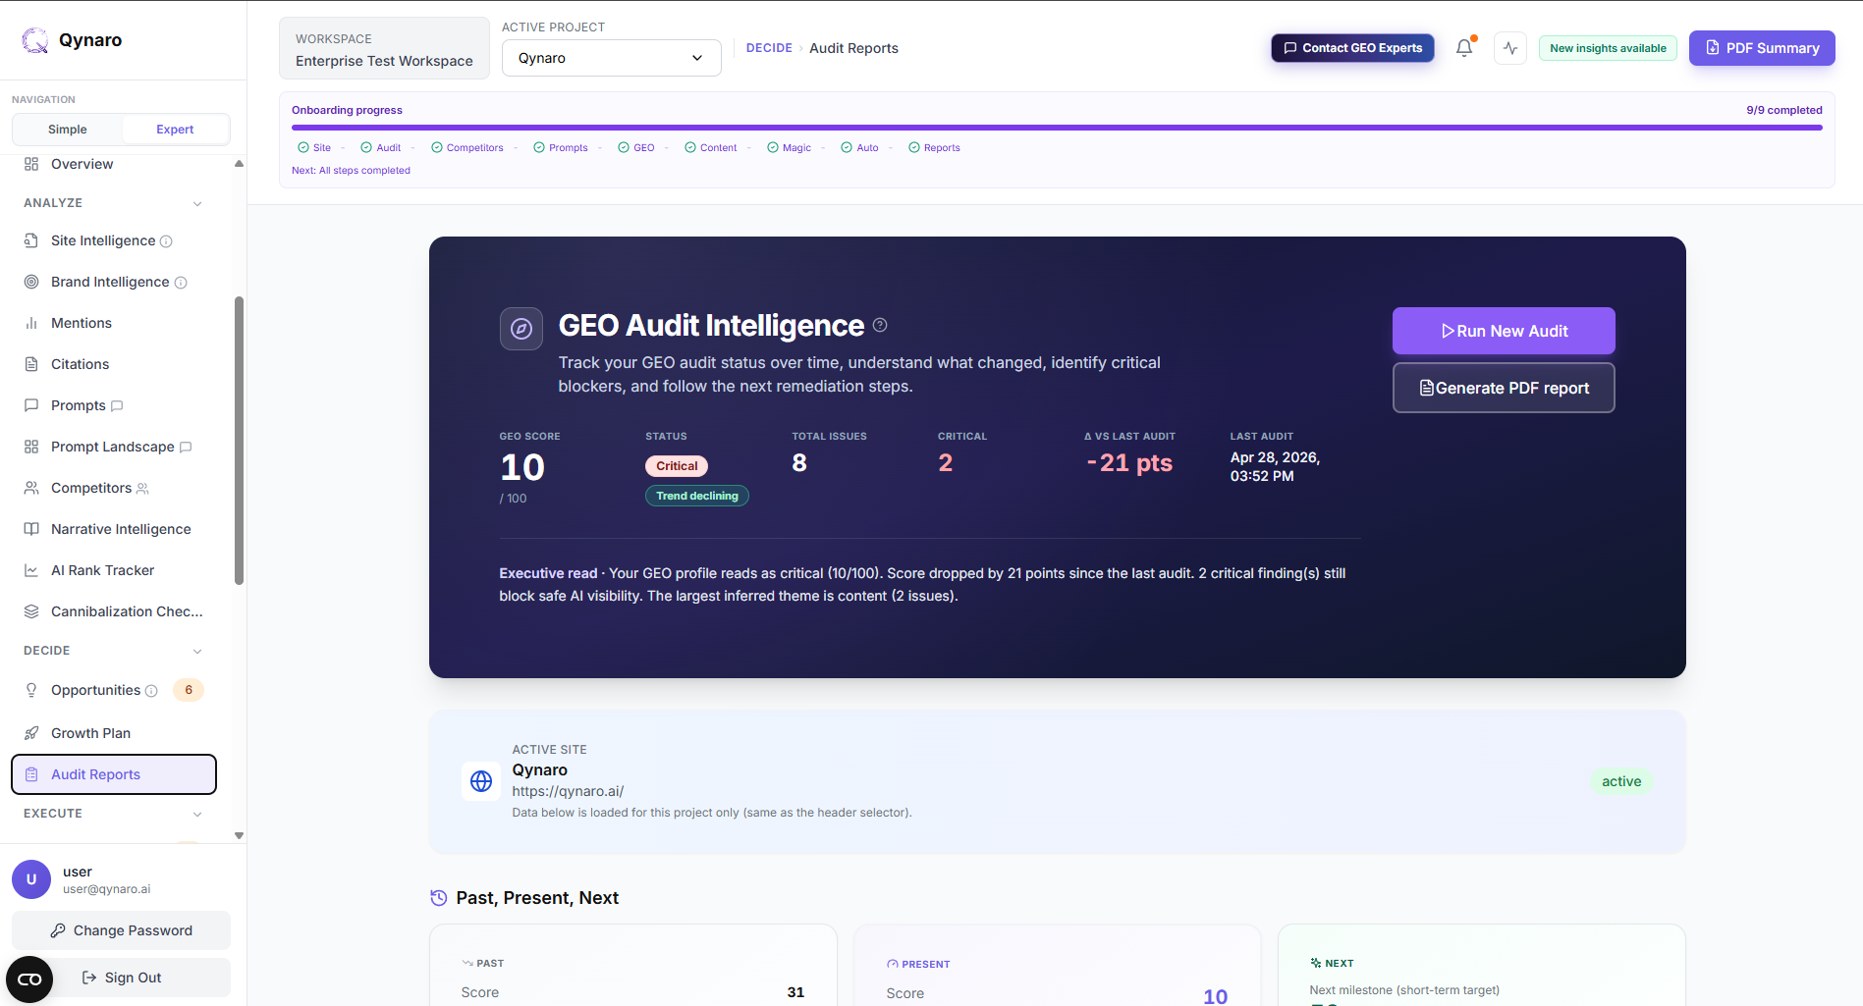Viewport: 1863px width, 1006px height.
Task: Click the user avatar circle
Action: click(x=31, y=879)
